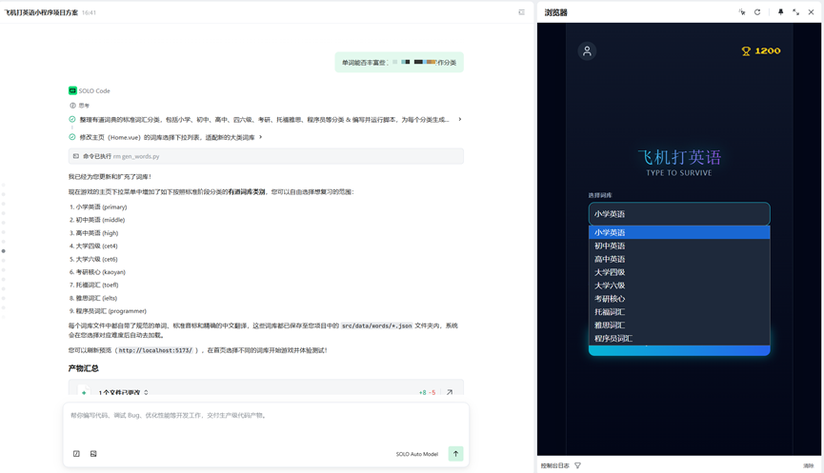Viewport: 824px width, 473px height.
Task: Click the slash command icon in chat input
Action: (x=76, y=454)
